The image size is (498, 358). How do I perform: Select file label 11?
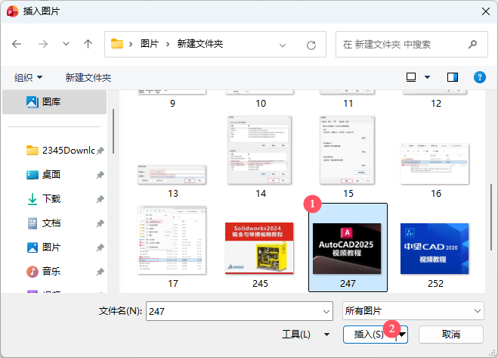click(x=348, y=104)
